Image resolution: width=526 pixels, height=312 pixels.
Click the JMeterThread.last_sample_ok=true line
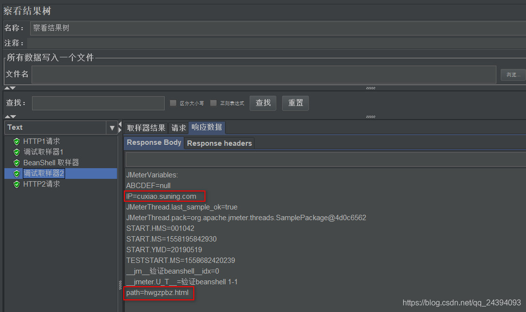point(182,207)
